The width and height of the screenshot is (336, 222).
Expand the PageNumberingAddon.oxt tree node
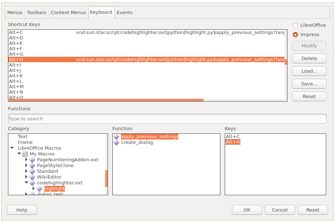tap(26, 160)
